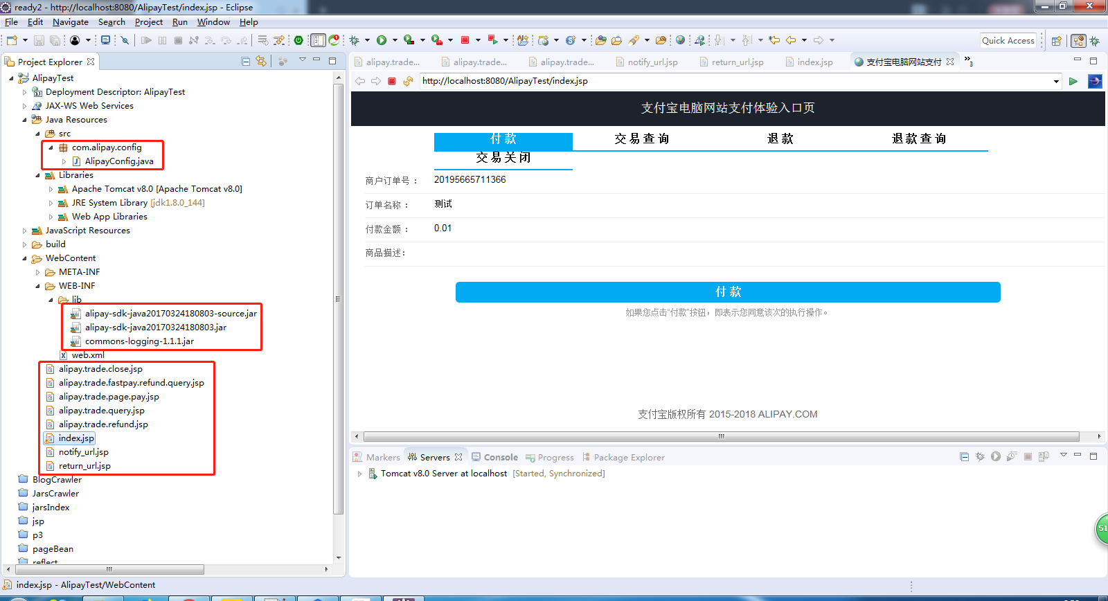
Task: Click the Save toolbar icon
Action: pos(39,40)
